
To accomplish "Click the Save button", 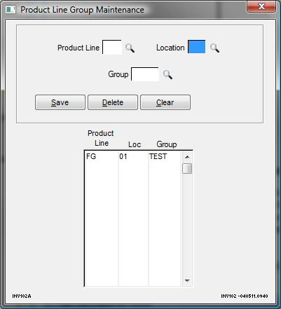I will (x=60, y=102).
